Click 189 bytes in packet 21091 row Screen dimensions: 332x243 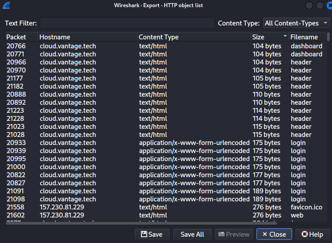coord(267,191)
